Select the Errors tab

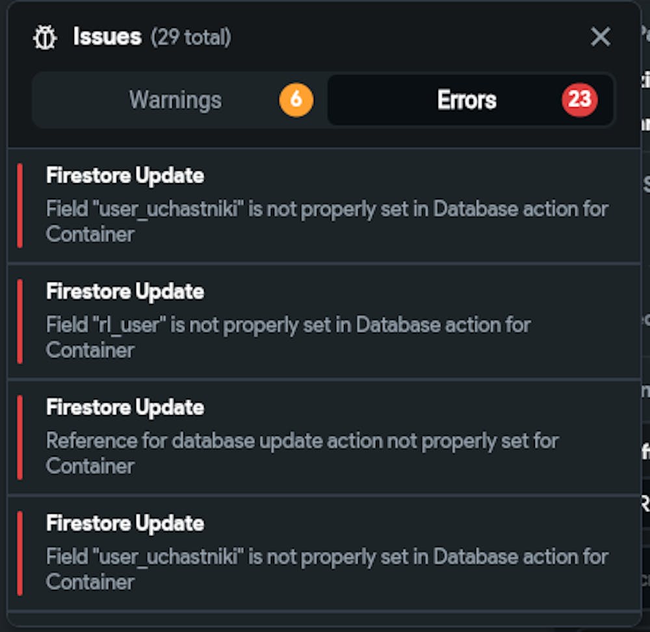471,100
